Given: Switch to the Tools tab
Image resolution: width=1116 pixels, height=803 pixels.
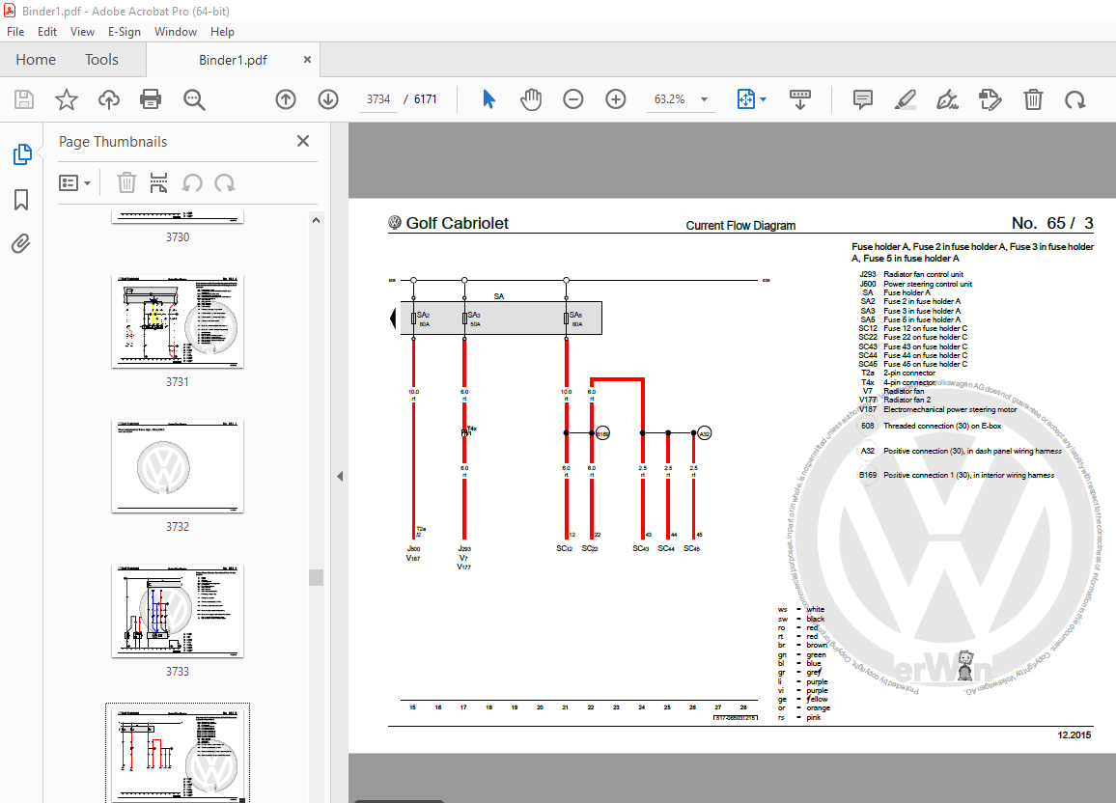Looking at the screenshot, I should pyautogui.click(x=101, y=60).
